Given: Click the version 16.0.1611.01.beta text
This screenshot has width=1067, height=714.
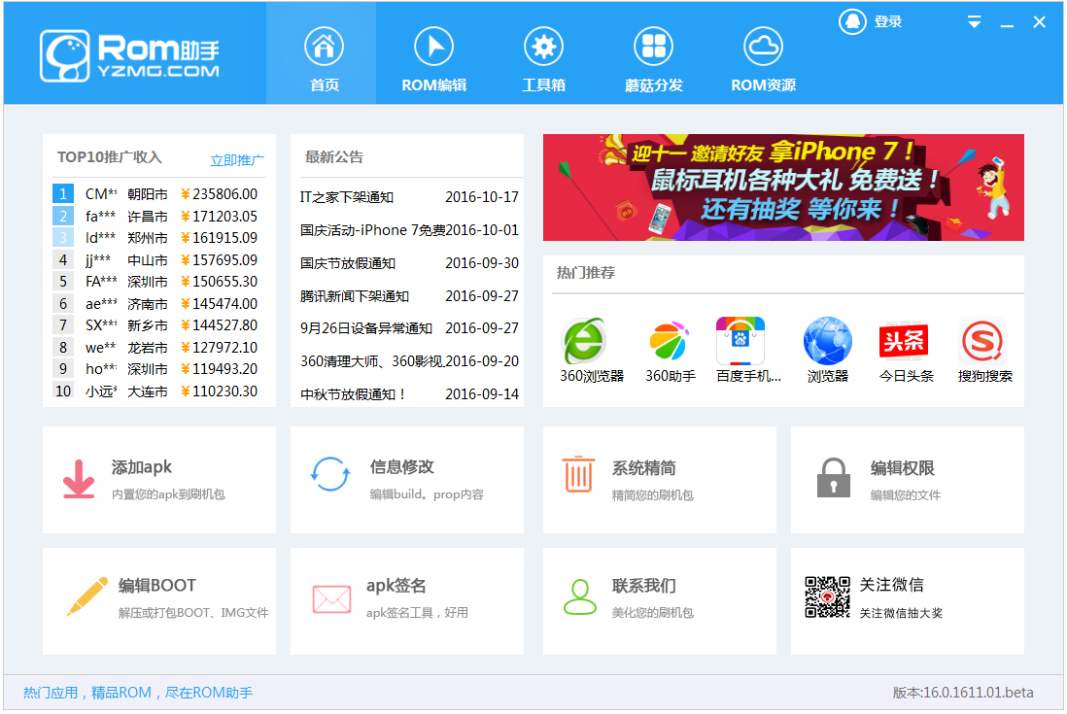Looking at the screenshot, I should tap(963, 693).
